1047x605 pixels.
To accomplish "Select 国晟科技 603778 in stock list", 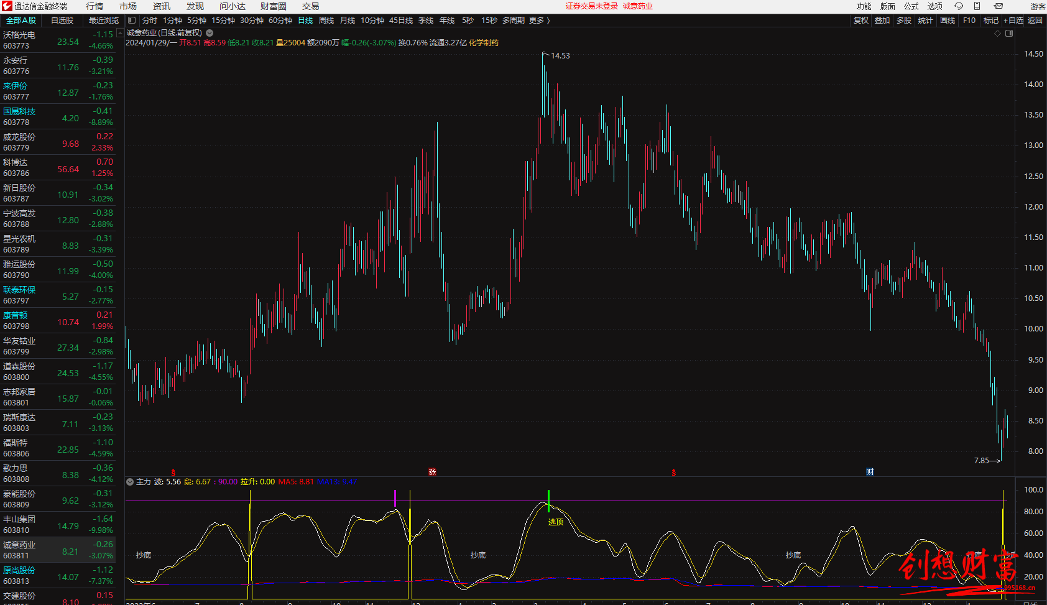I will pos(58,117).
